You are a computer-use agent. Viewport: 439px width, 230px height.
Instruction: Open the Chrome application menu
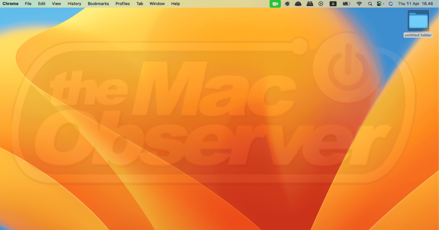[x=11, y=4]
